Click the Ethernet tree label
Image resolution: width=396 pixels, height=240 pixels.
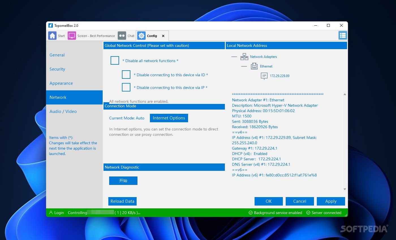[x=266, y=66]
